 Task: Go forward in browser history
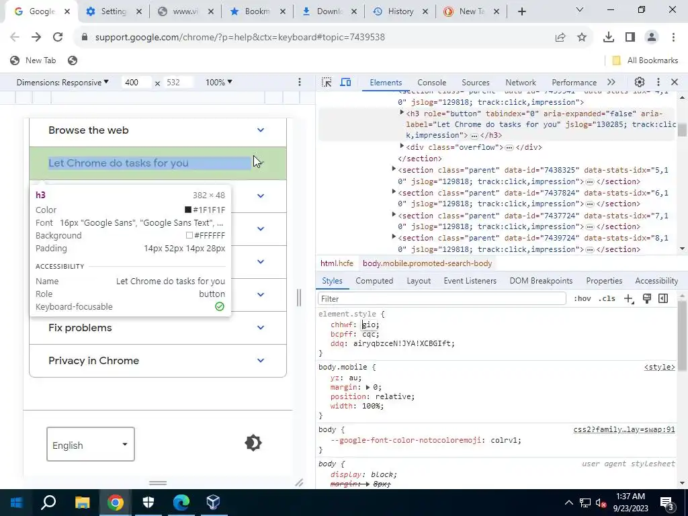(x=36, y=38)
